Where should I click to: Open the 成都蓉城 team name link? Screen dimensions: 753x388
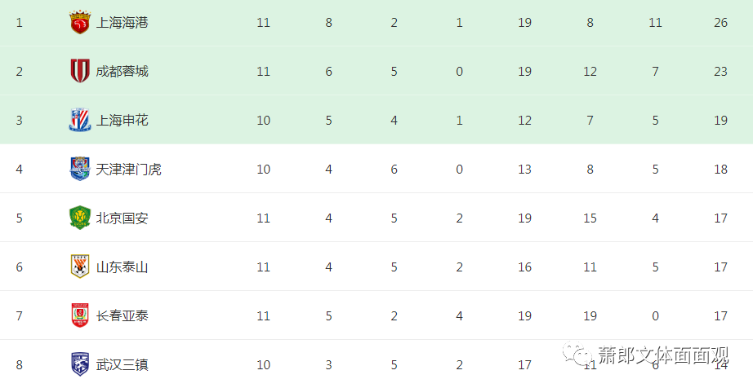coord(122,72)
